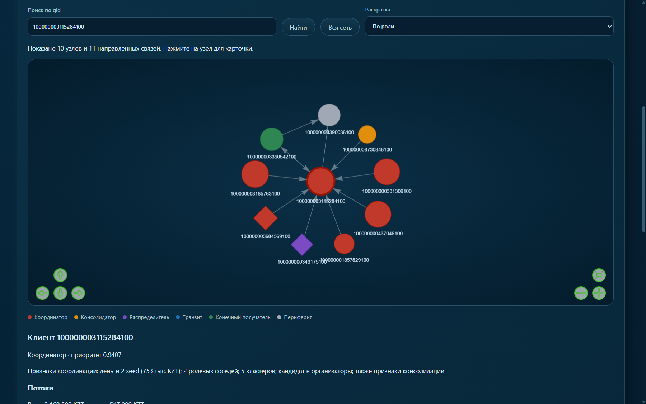Select red diamond node 100000003684369100
The image size is (646, 404).
pyautogui.click(x=266, y=218)
